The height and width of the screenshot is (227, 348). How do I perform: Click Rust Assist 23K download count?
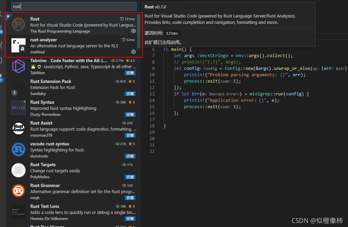pos(128,123)
